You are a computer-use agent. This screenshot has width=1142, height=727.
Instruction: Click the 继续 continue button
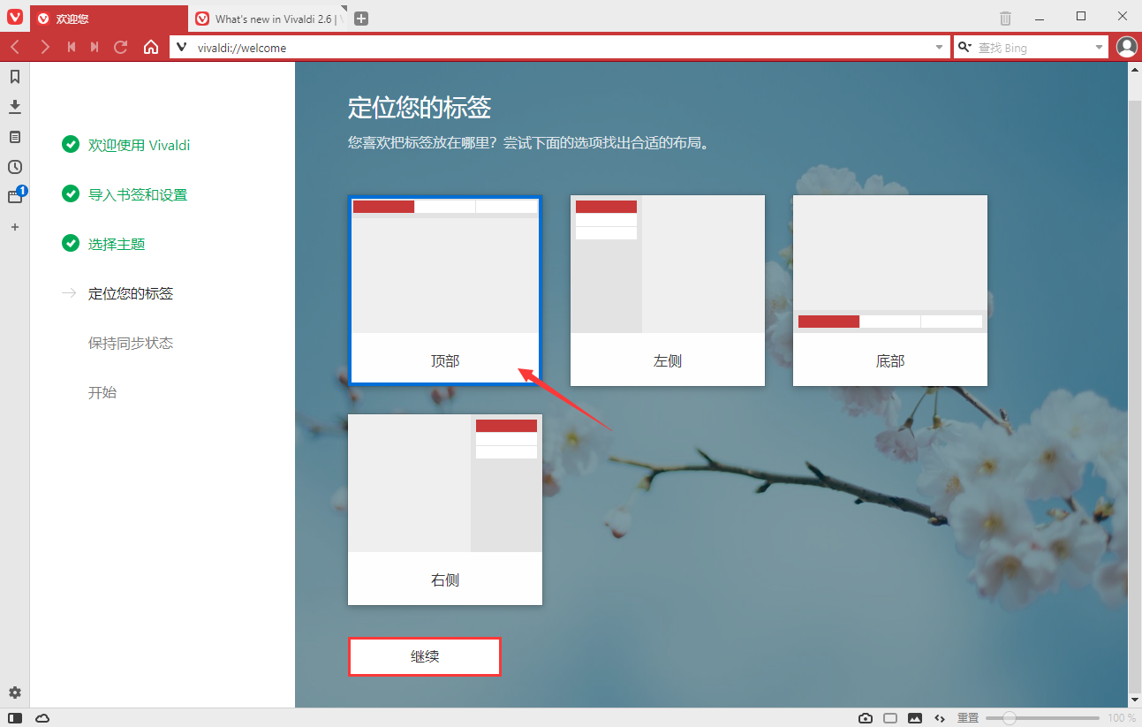click(424, 656)
